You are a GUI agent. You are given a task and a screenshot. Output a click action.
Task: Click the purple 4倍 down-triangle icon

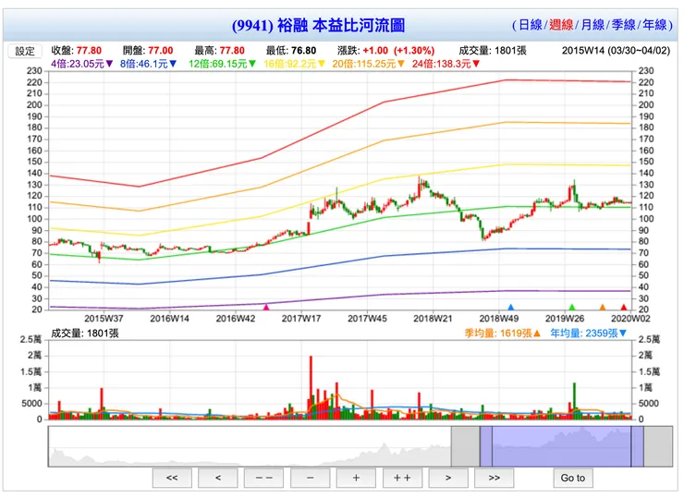pos(109,64)
